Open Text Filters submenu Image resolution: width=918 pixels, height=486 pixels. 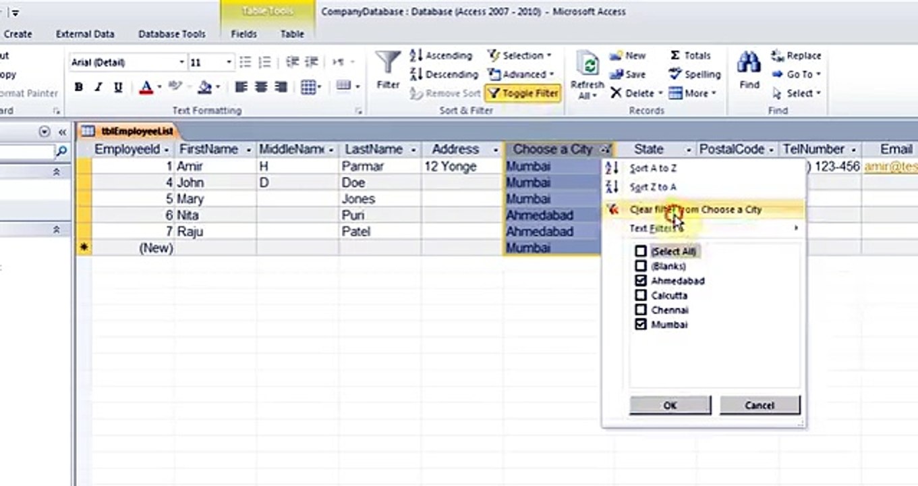click(704, 228)
